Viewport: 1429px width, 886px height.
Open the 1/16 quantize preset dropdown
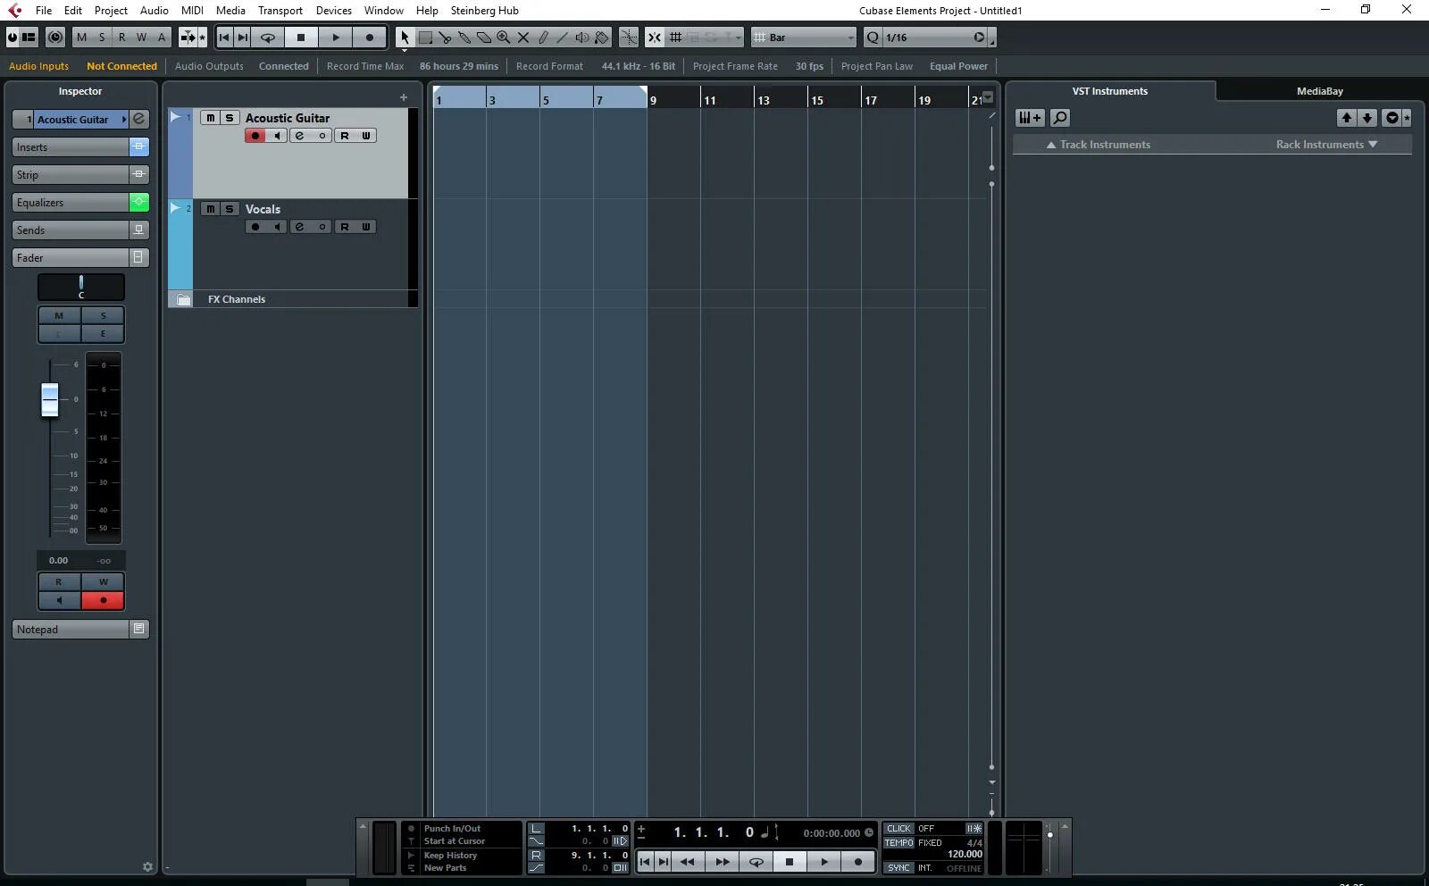tap(936, 38)
